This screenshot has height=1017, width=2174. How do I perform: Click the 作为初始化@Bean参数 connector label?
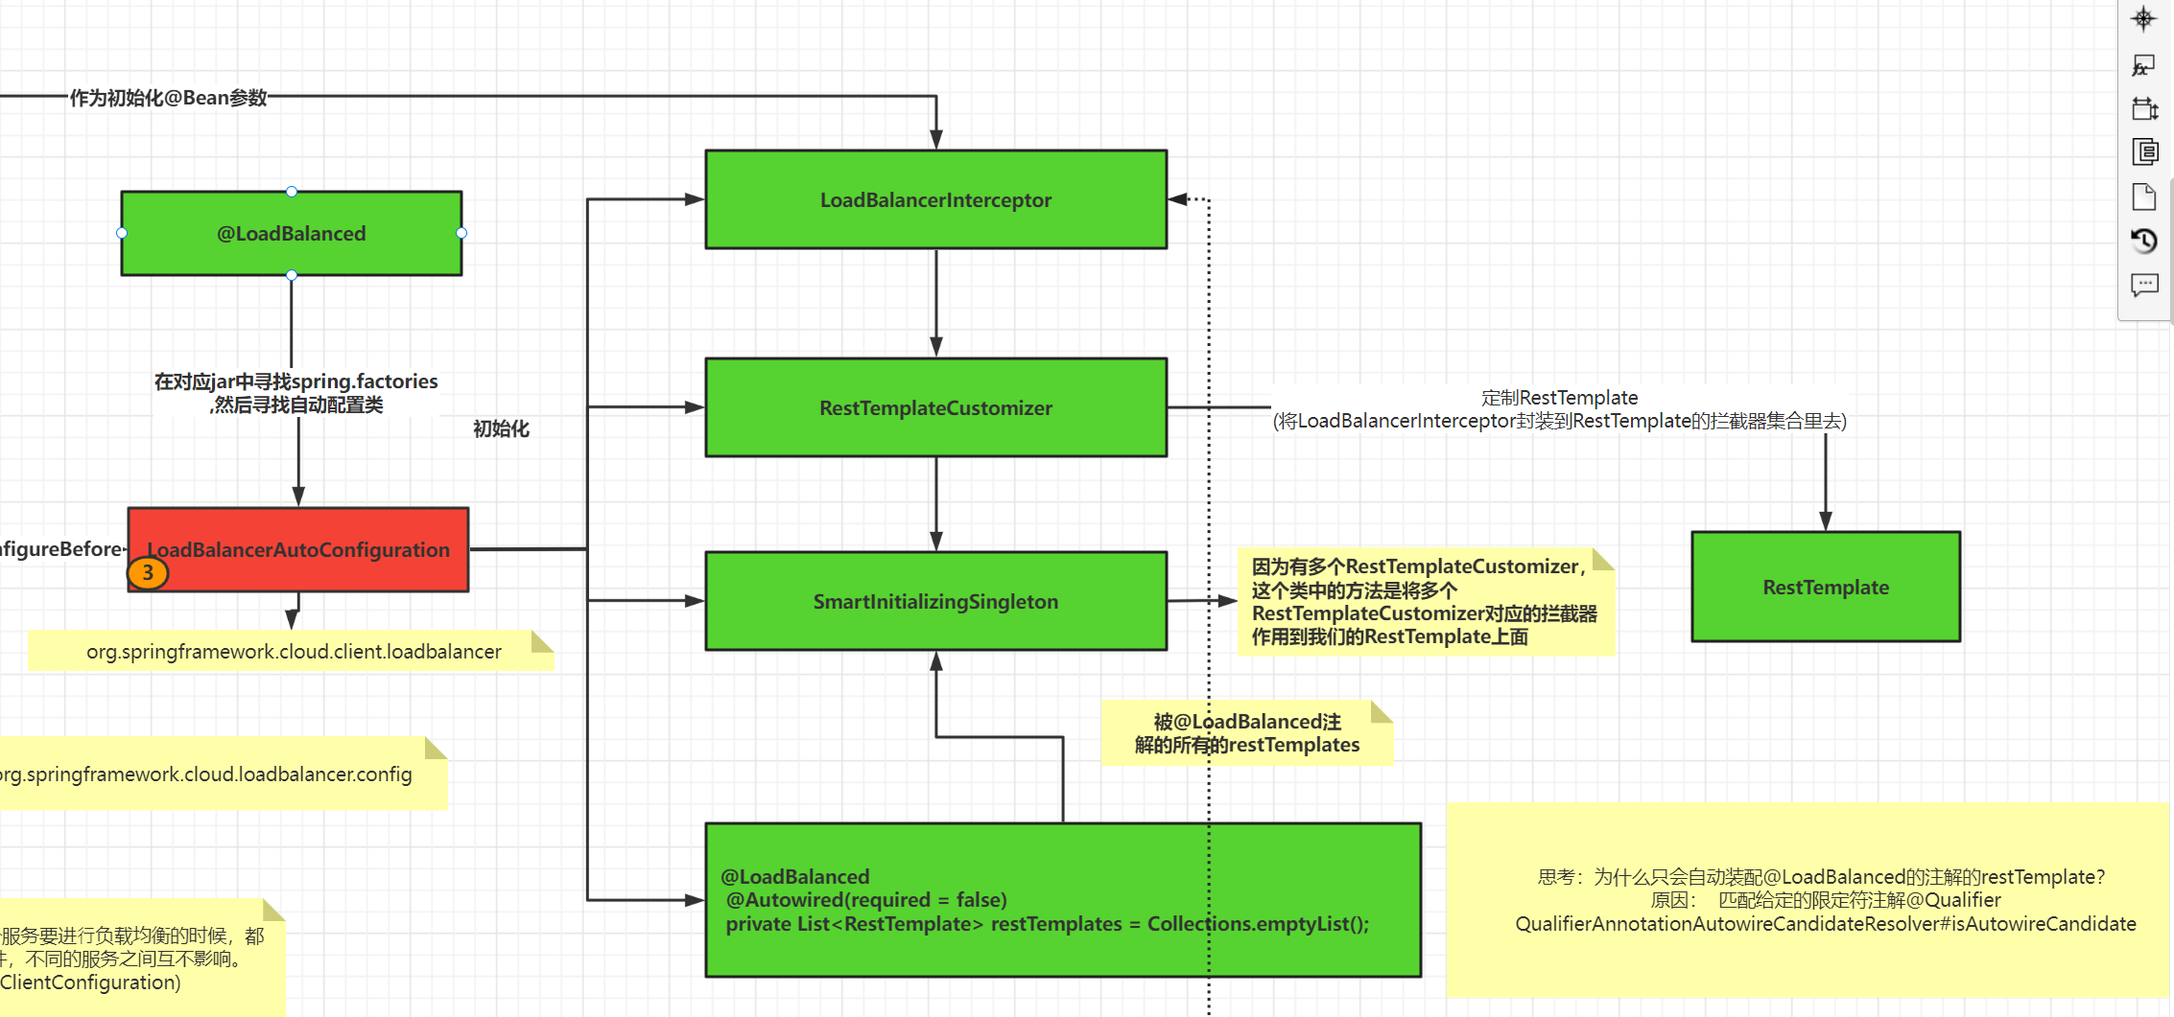coord(168,97)
